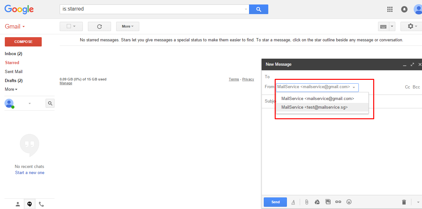Insert a link into the message

pyautogui.click(x=338, y=202)
